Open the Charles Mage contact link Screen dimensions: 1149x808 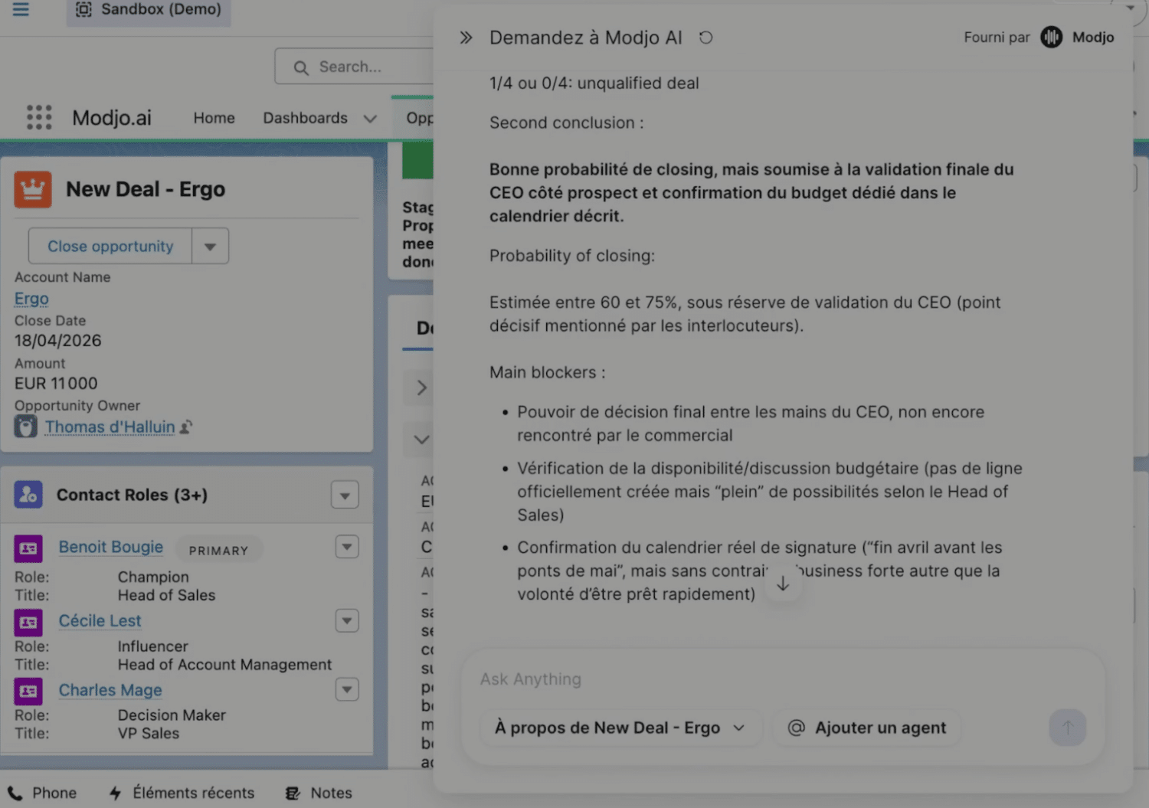tap(110, 690)
